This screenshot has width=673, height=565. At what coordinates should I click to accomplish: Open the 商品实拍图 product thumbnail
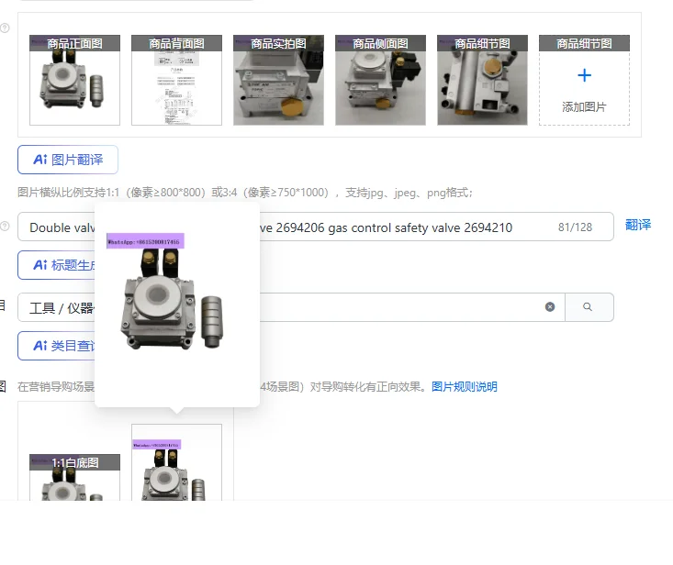(x=278, y=80)
